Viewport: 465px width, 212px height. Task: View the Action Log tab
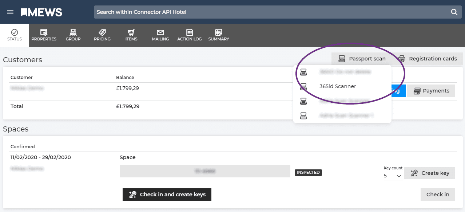coord(189,35)
